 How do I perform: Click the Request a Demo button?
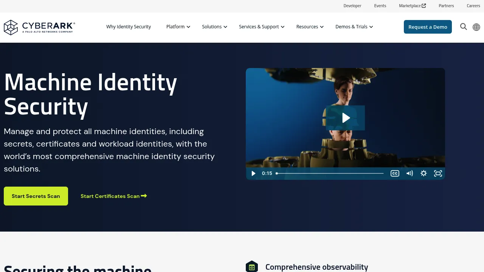click(x=428, y=27)
